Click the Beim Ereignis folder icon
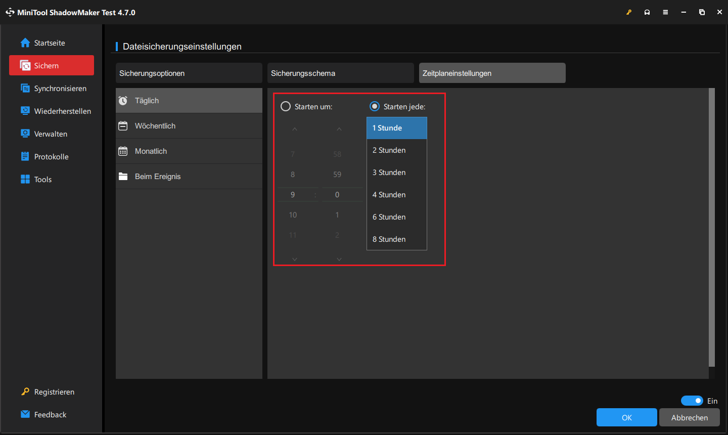728x435 pixels. click(x=123, y=177)
